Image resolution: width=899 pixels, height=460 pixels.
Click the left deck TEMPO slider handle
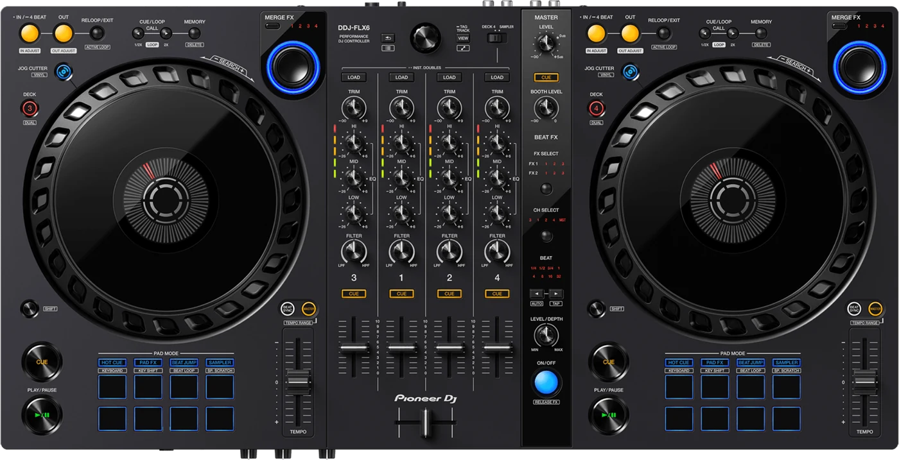[x=298, y=382]
